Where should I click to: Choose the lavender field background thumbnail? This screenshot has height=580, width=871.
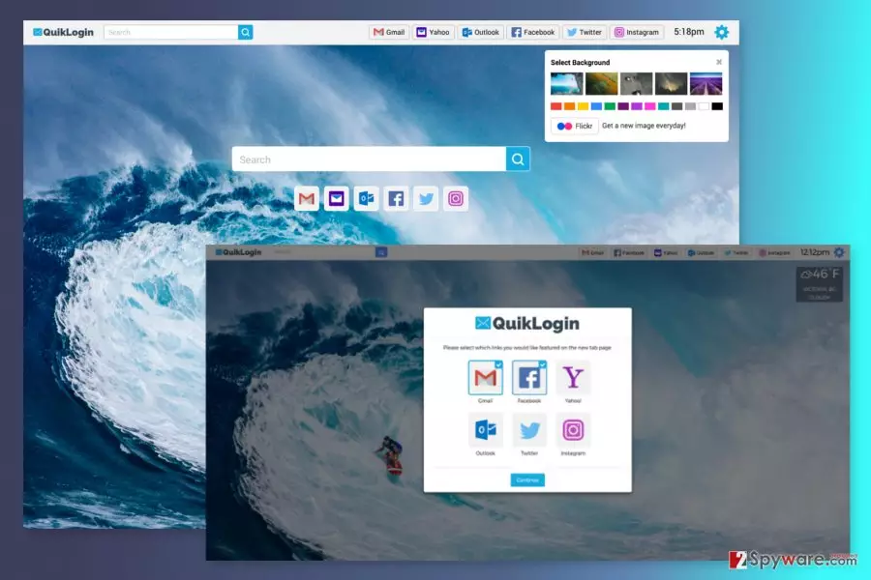point(706,84)
